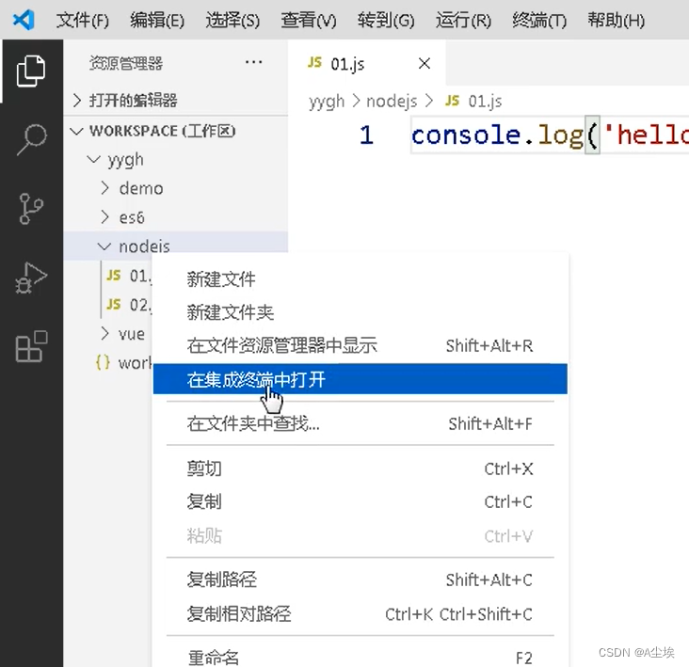The width and height of the screenshot is (689, 667).
Task: Click the VS Code logo icon
Action: 24,20
